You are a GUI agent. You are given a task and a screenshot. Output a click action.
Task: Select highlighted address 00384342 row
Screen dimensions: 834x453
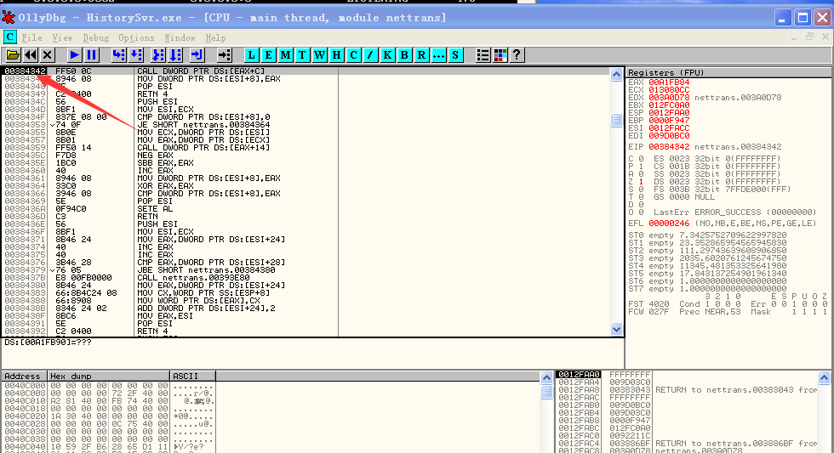tap(25, 71)
